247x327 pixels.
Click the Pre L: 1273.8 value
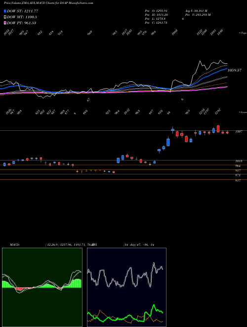point(155,19)
